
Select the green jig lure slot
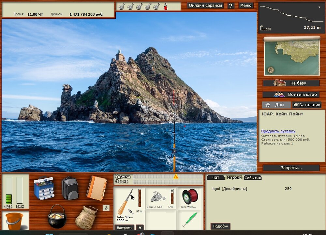(x=190, y=220)
